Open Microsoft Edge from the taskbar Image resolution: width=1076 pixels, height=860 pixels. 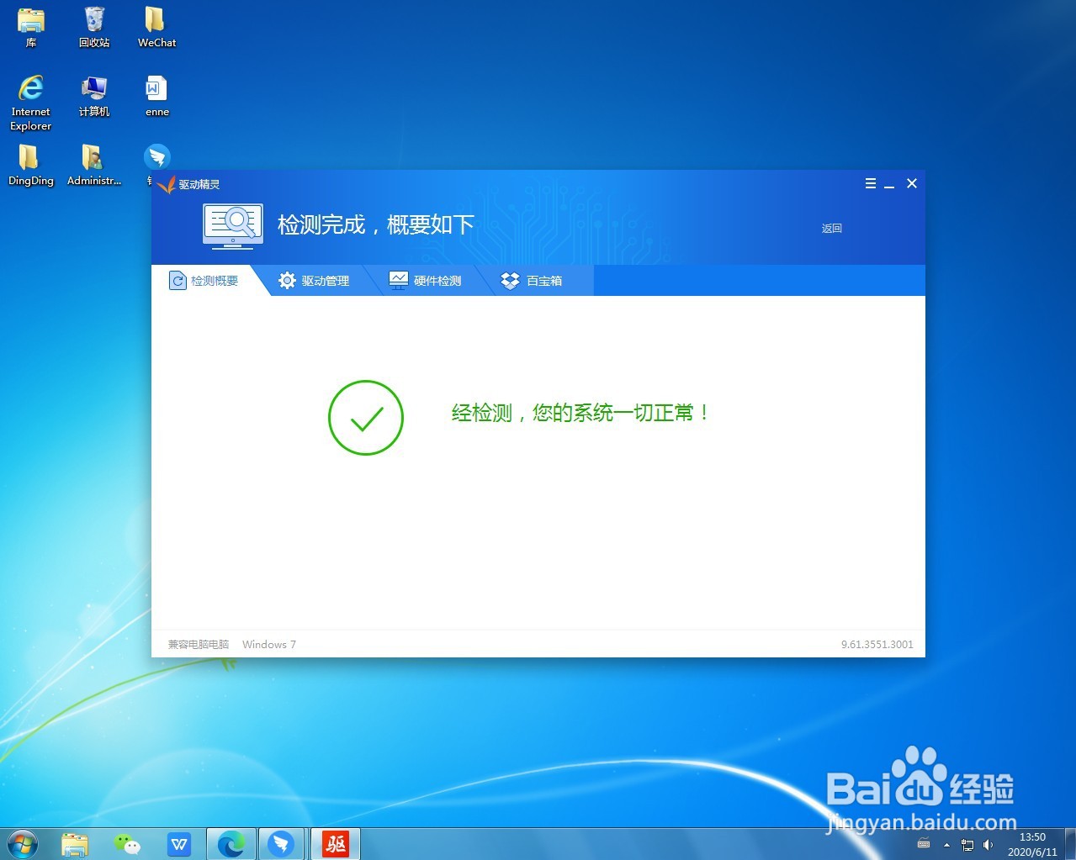click(x=231, y=843)
